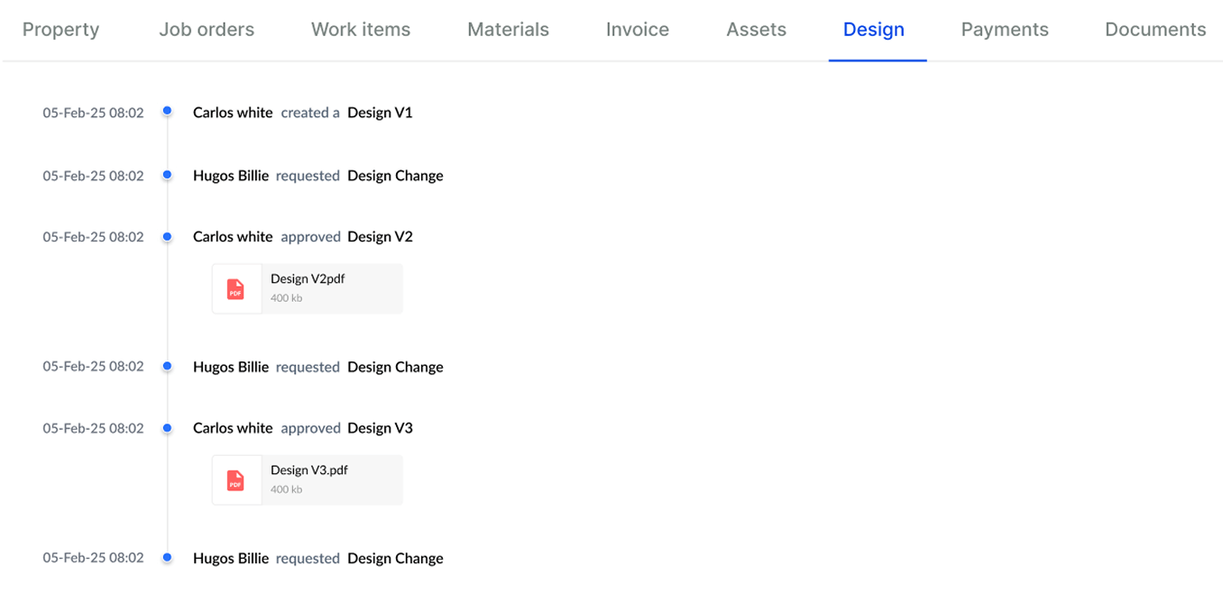Open the Assets tab

[756, 29]
